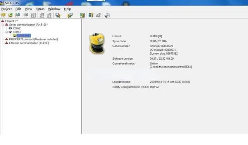Click the first grayed-out connect icon after the save icon
Image resolution: width=248 pixels, height=145 pixels.
(x=26, y=15)
